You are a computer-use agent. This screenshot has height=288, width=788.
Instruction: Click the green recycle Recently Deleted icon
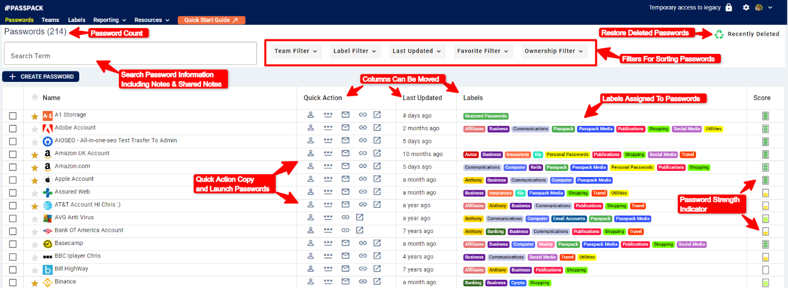click(x=719, y=34)
